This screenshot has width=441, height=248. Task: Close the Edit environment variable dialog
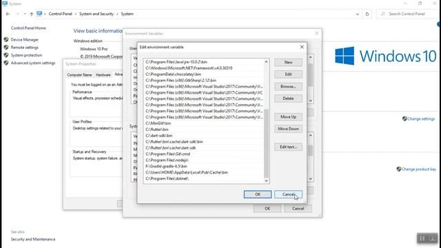coord(302,47)
